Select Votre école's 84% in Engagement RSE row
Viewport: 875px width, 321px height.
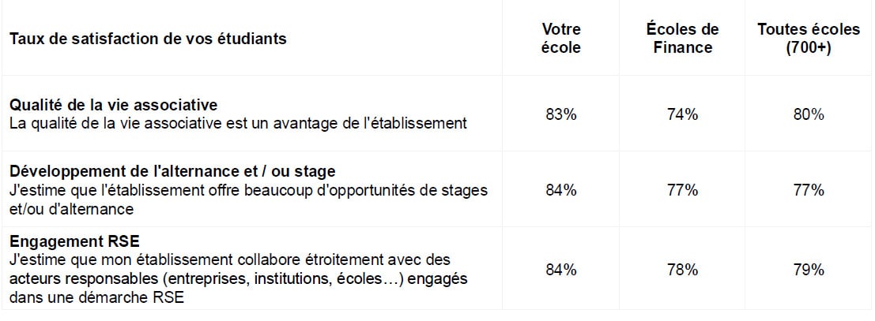click(561, 270)
